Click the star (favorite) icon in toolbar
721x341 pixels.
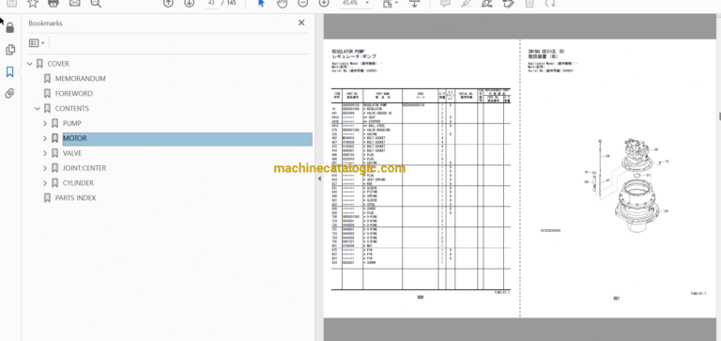coord(33,3)
